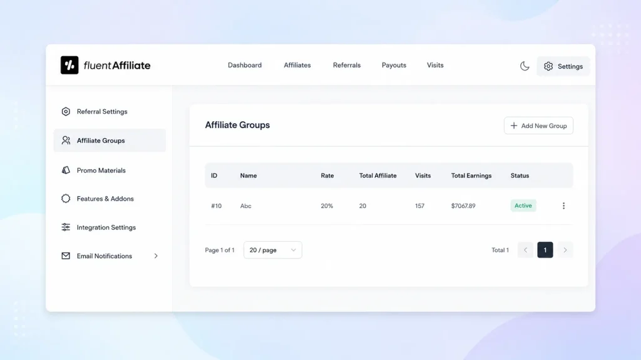Click the Rate column header
The image size is (641, 360).
point(327,176)
